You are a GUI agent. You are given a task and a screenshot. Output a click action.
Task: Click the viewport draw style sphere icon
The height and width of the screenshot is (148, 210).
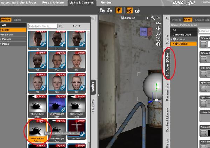(153, 18)
